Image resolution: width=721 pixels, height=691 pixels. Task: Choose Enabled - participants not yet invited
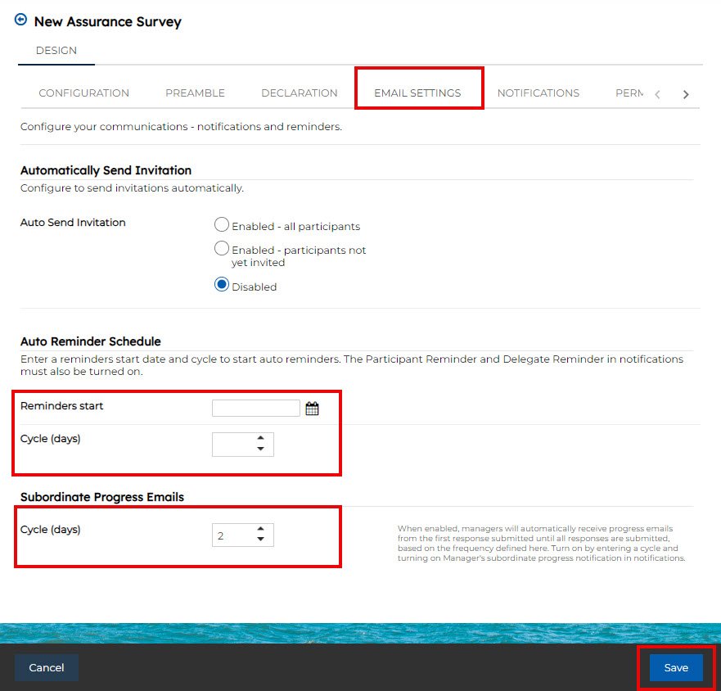[221, 249]
